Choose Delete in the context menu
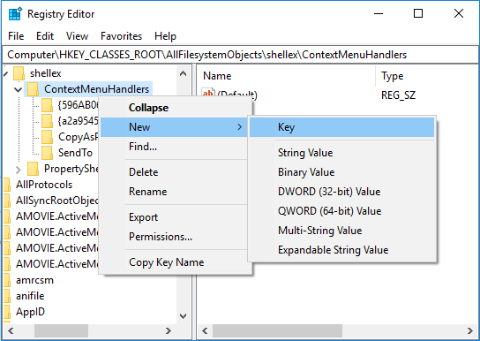Image resolution: width=480 pixels, height=341 pixels. tap(173, 172)
